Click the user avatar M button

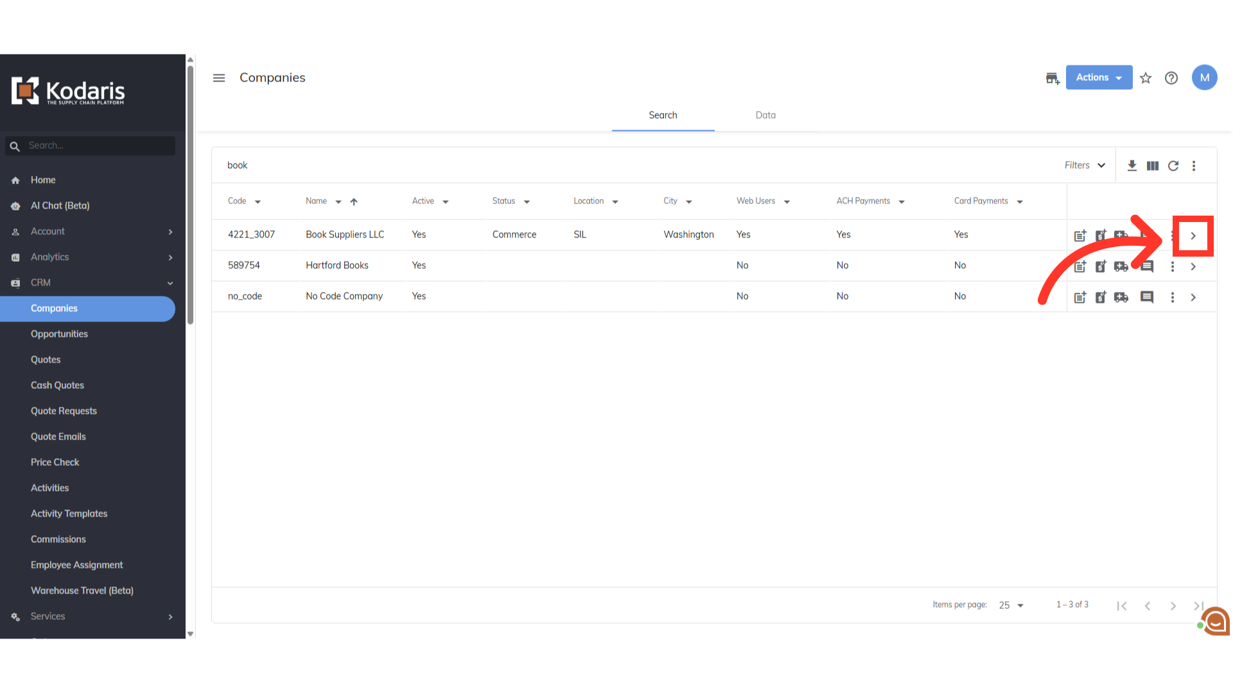pos(1205,78)
